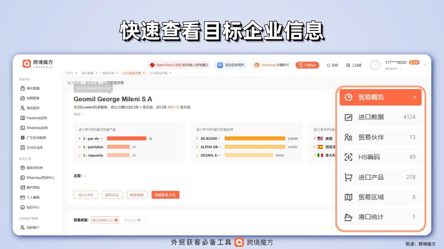Select 贸易区域 with count 8
The height and width of the screenshot is (249, 444).
pos(380,197)
